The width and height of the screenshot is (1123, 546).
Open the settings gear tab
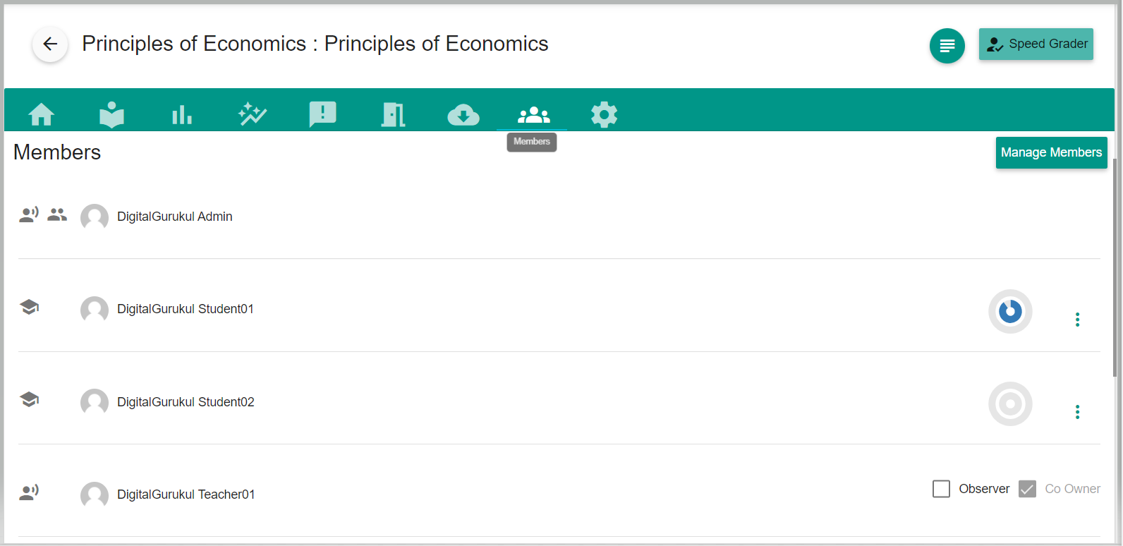click(x=604, y=114)
